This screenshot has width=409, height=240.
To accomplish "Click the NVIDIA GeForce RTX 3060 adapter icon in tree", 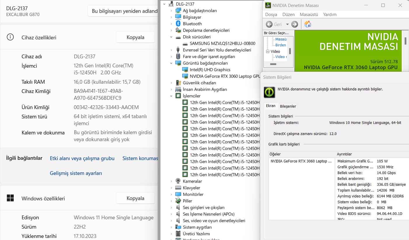I will click(185, 76).
